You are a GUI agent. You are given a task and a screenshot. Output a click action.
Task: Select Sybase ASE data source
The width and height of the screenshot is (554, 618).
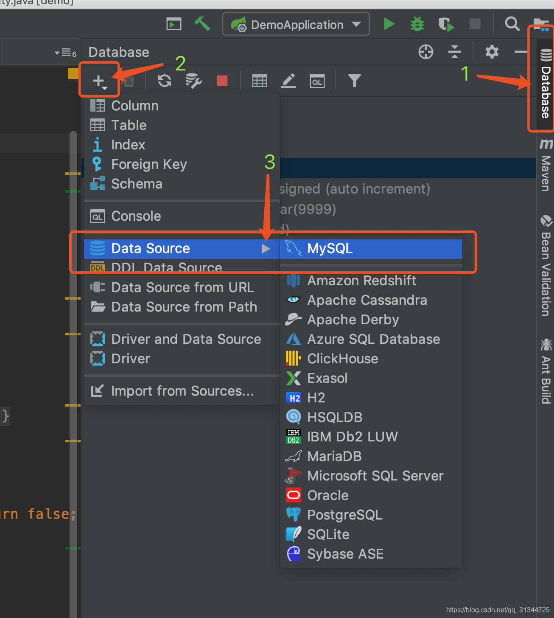coord(371,554)
